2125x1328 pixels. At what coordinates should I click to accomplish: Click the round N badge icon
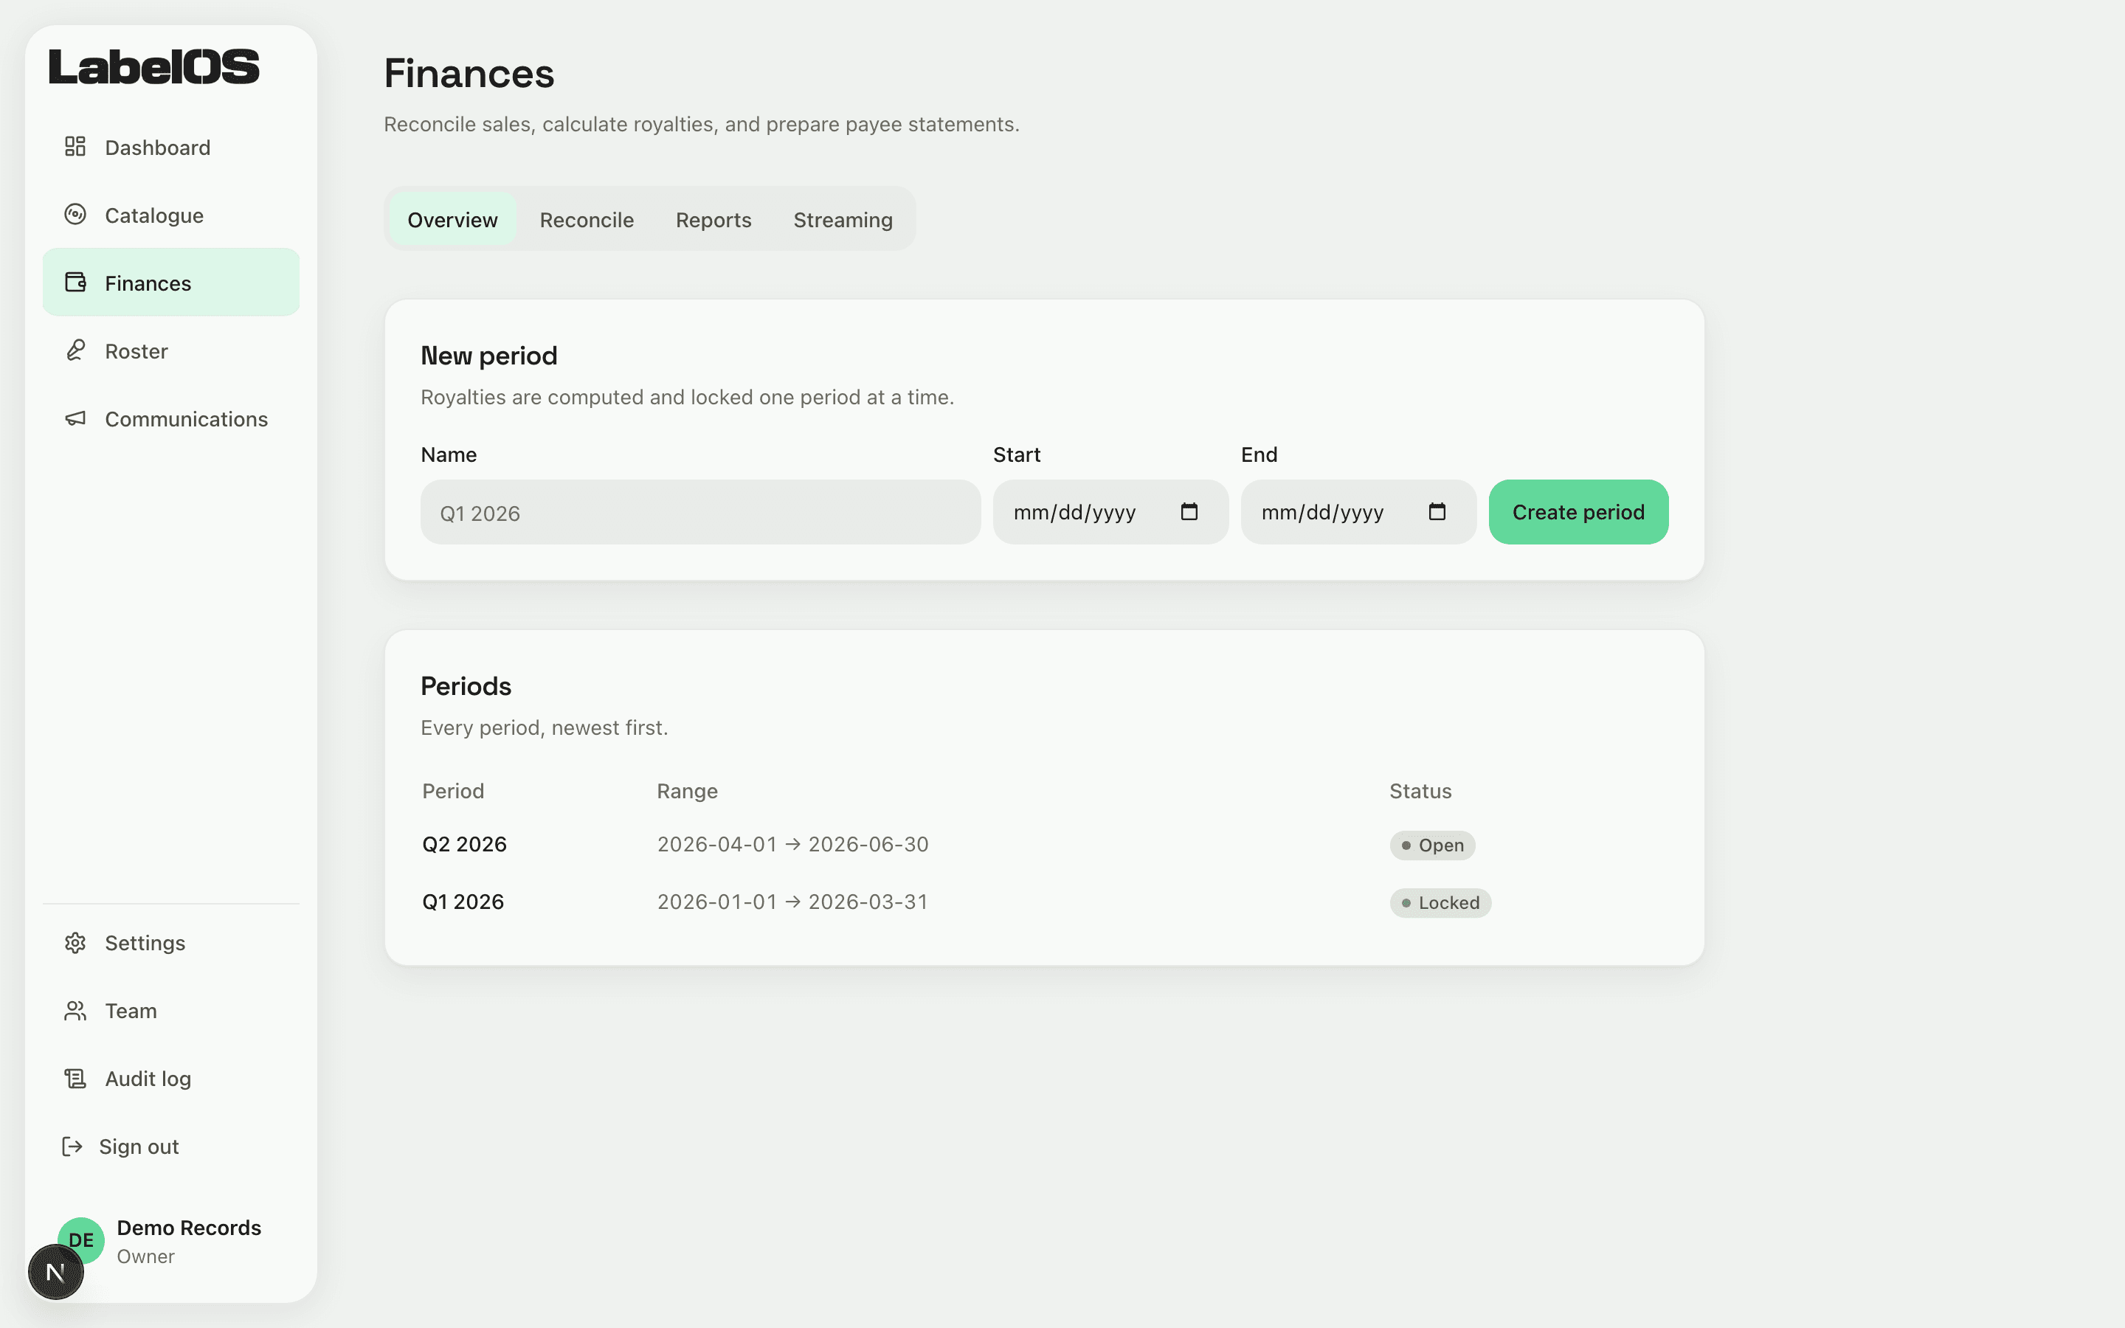(x=55, y=1272)
